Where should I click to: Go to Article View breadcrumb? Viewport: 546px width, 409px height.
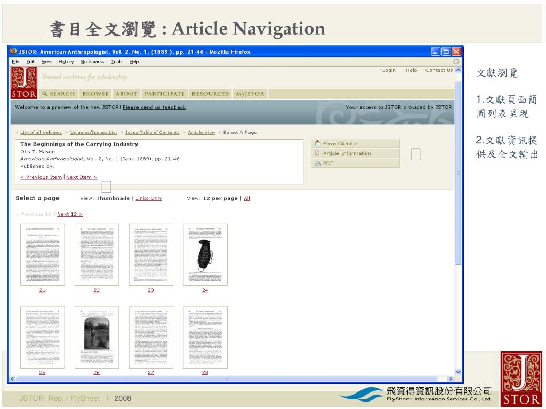pyautogui.click(x=201, y=133)
